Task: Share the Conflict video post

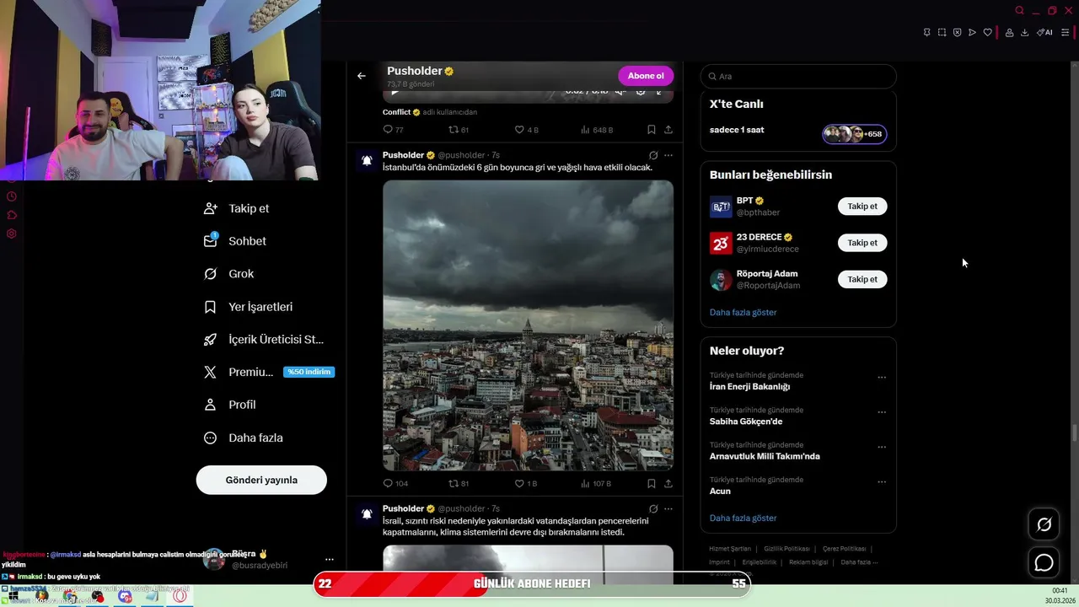Action: coord(668,130)
